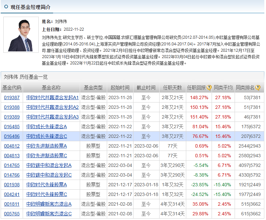Open 中欧碳中和混合发起A fund link
The image size is (266, 220).
[x=49, y=165]
